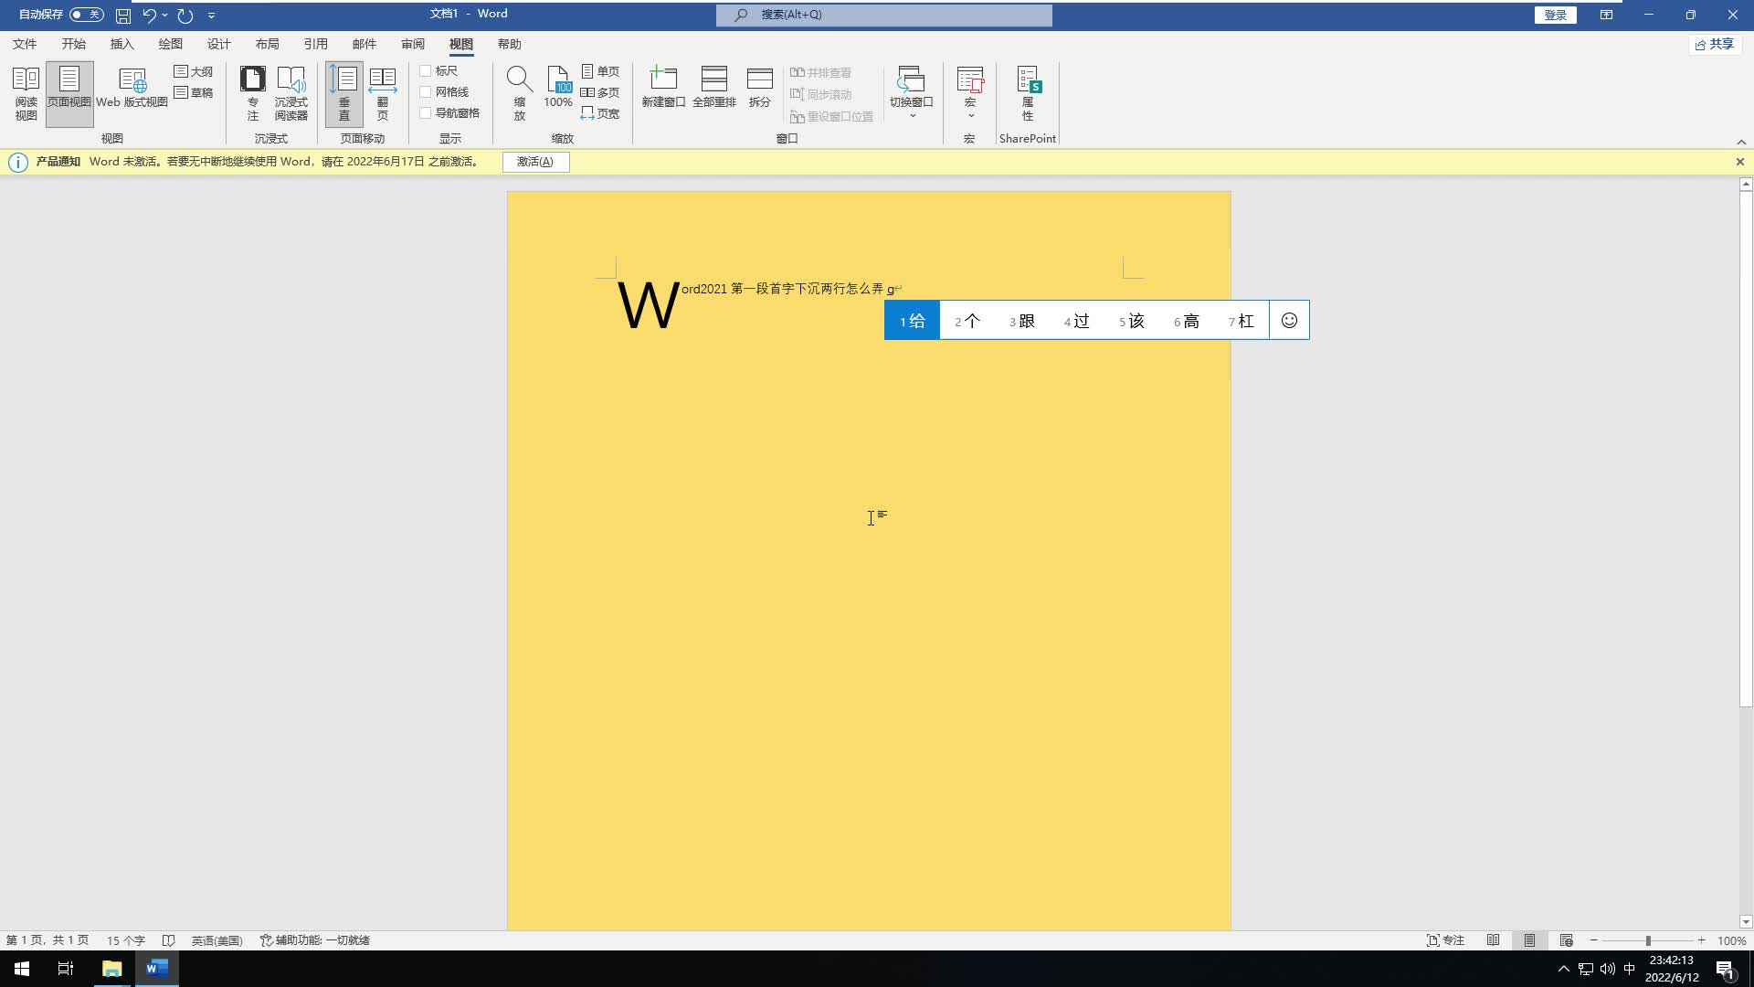The width and height of the screenshot is (1754, 987).
Task: Undo the last action
Action: point(150,16)
